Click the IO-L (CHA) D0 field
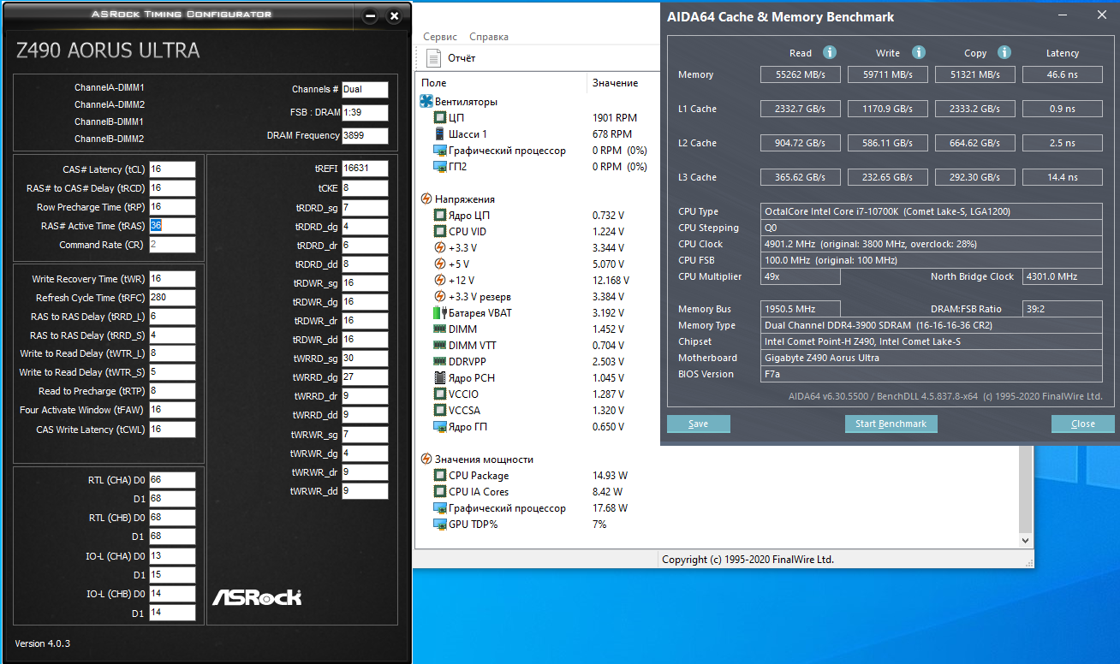 (x=172, y=556)
